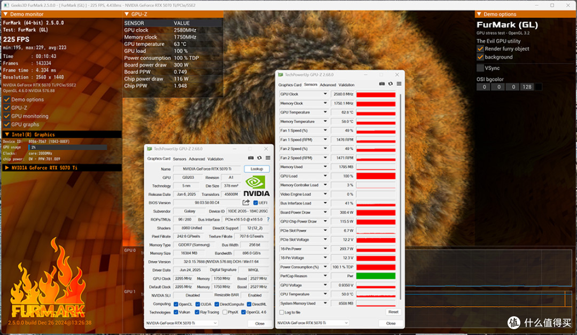This screenshot has width=577, height=335.
Task: Click GPU Load red graph bar
Action: 376,176
